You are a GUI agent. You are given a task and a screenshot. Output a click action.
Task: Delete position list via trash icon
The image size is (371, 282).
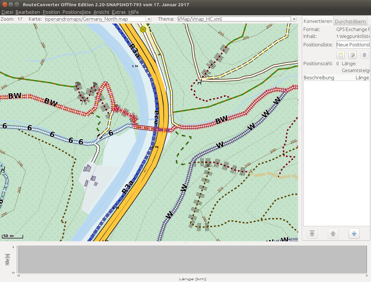click(x=364, y=55)
